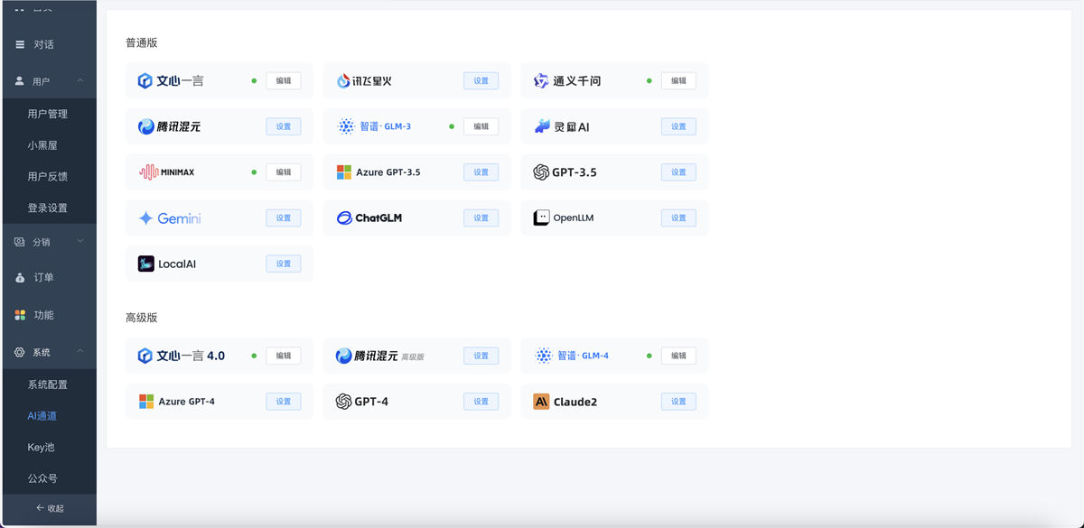The image size is (1084, 528).
Task: Open 设置 for GPT-4
Action: click(x=481, y=401)
